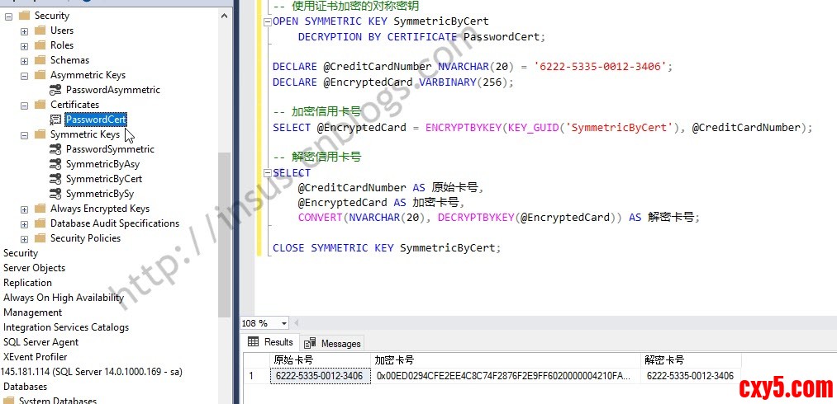Click the DECLARE @EncryptedCard code line
837x404 pixels.
coord(392,82)
